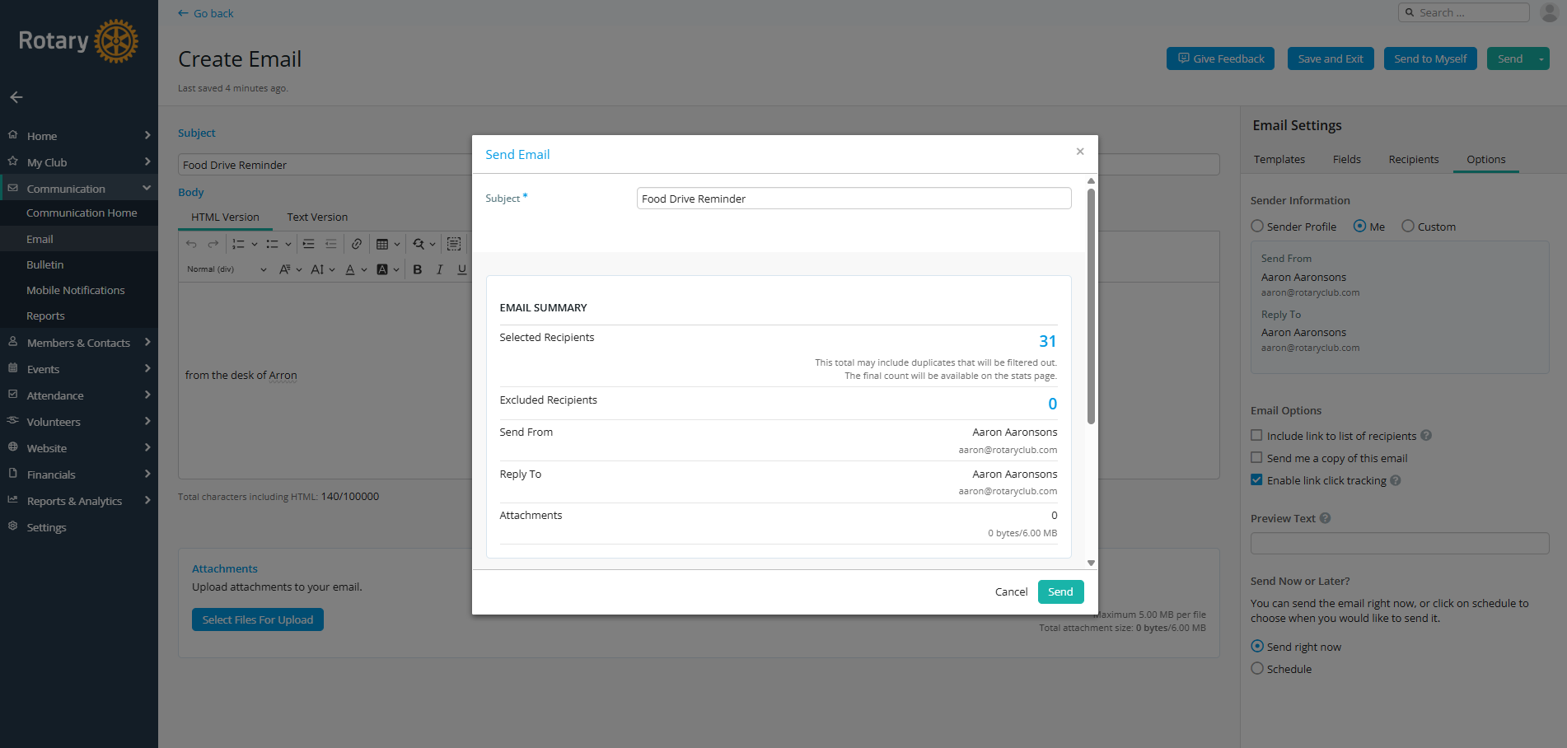Click the undo arrow in editor toolbar
1567x748 pixels.
point(191,244)
